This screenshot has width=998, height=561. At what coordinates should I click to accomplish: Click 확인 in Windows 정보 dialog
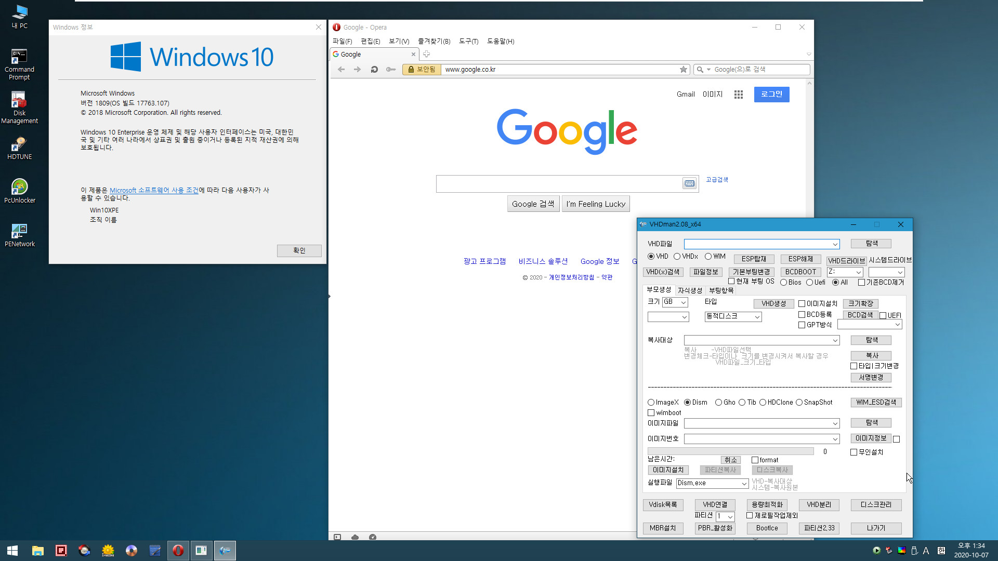point(299,251)
